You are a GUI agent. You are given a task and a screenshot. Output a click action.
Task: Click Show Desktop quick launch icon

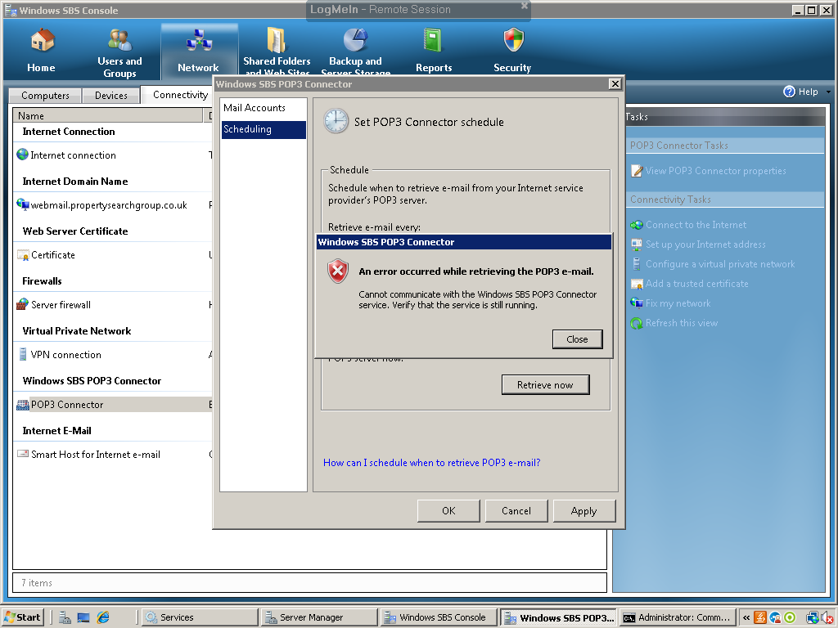tap(83, 617)
